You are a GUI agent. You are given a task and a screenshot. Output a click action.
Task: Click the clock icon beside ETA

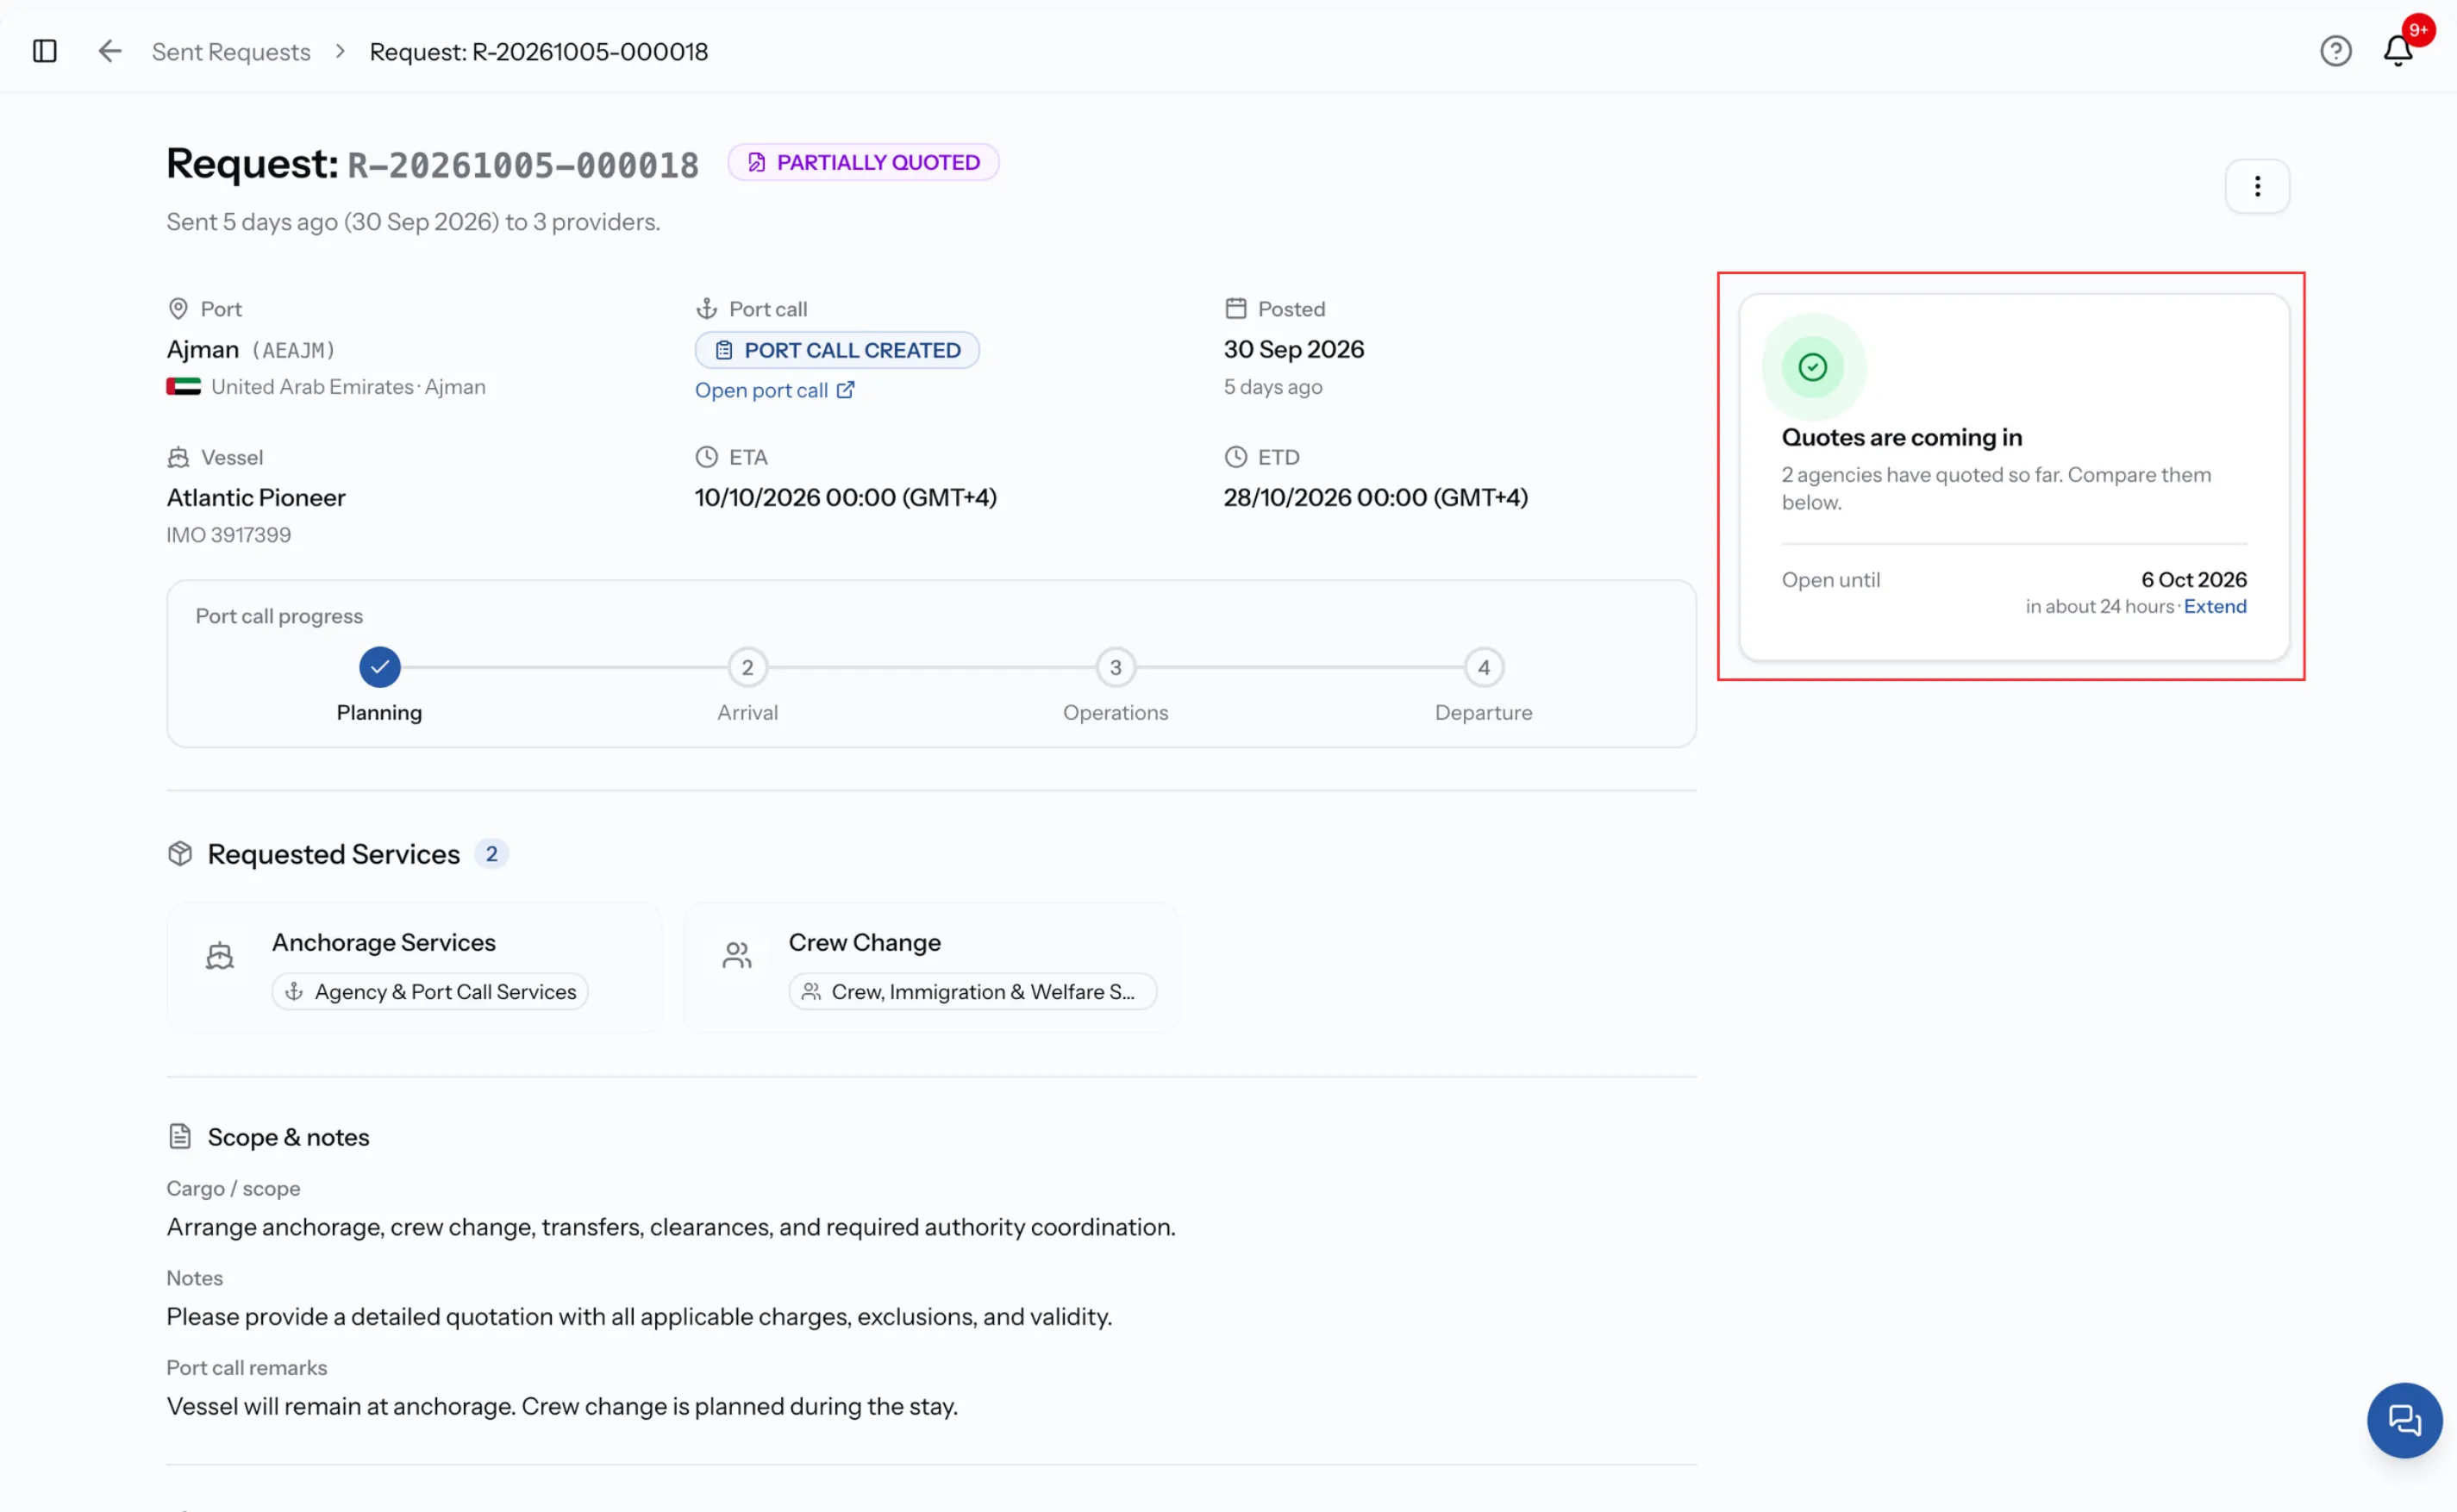(x=706, y=457)
